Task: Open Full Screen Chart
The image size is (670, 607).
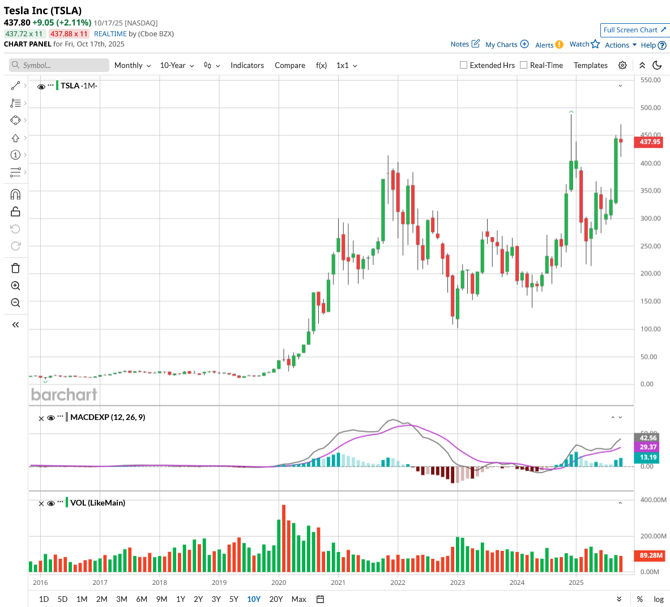Action: (634, 30)
